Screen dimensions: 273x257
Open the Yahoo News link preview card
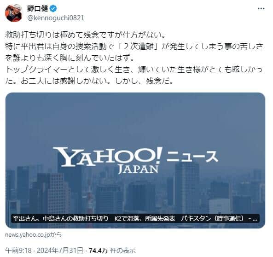(x=135, y=160)
